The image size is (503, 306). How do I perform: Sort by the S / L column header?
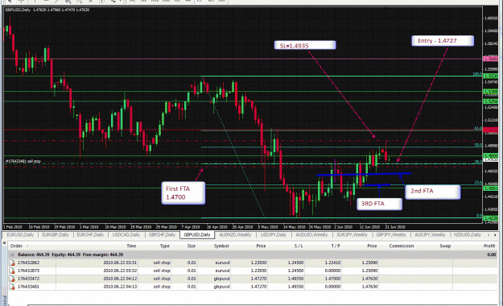(299, 246)
